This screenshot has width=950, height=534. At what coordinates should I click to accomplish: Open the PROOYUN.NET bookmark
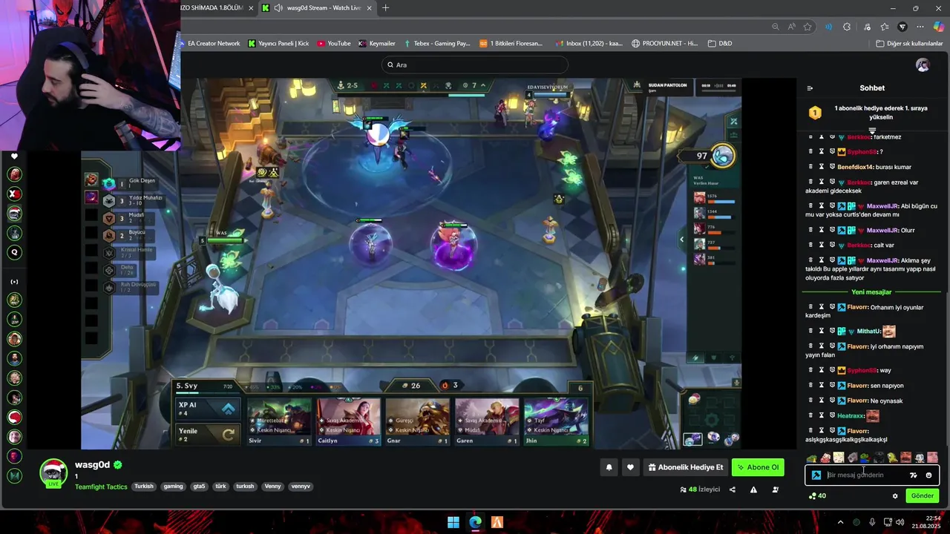pyautogui.click(x=665, y=43)
